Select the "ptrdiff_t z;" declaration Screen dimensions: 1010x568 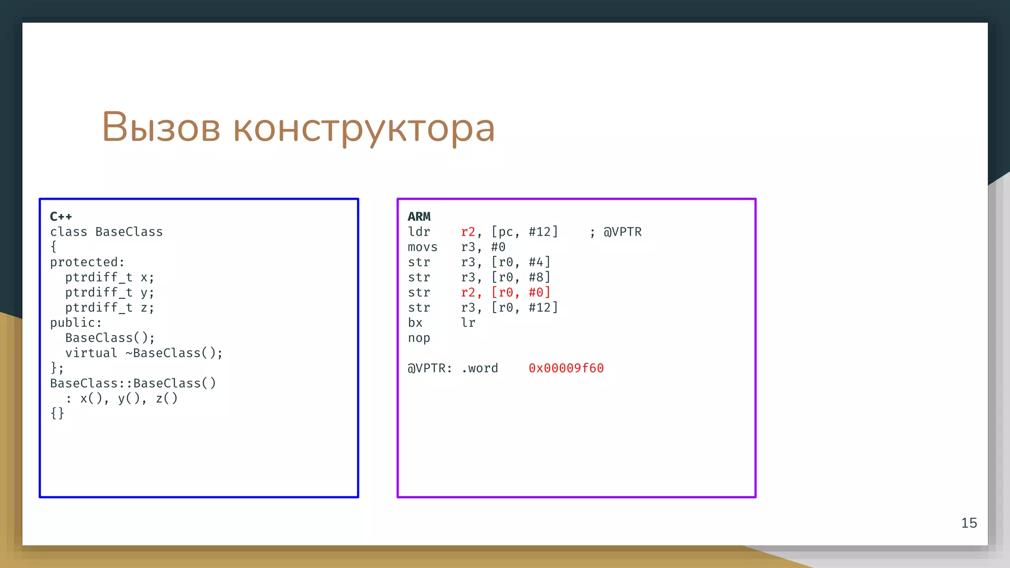pyautogui.click(x=110, y=308)
